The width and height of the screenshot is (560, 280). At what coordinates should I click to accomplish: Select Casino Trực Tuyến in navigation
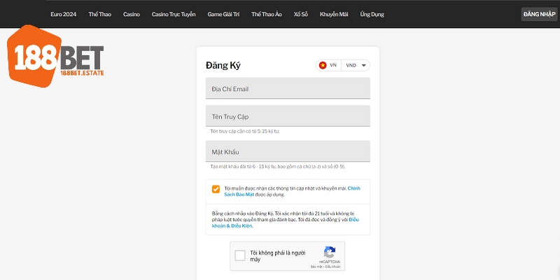pos(174,14)
